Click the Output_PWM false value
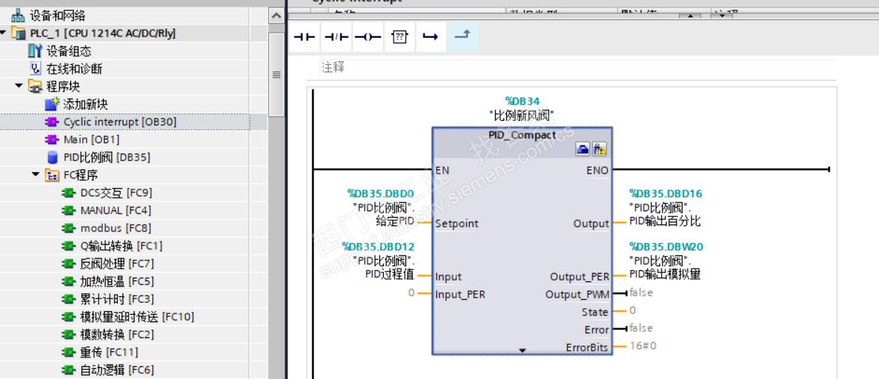This screenshot has height=379, width=879. 642,292
